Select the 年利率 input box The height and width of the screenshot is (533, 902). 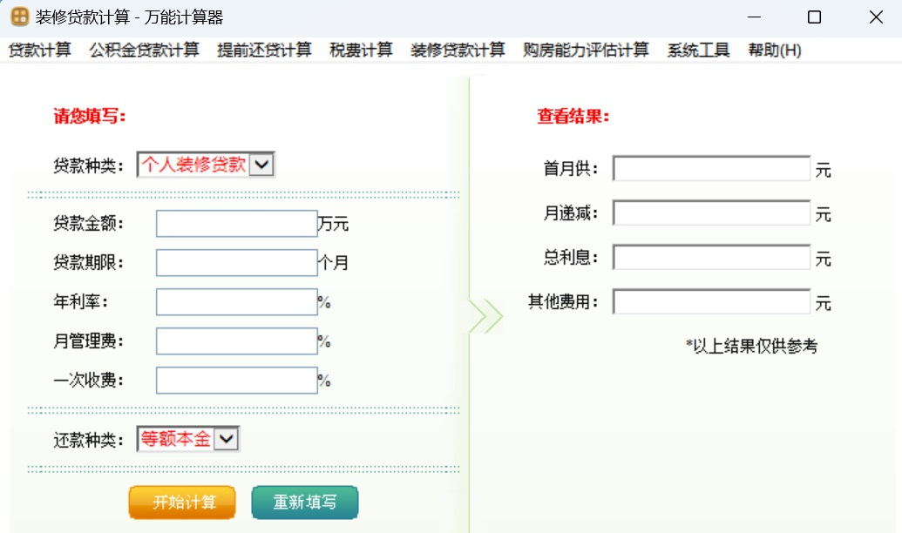point(236,302)
